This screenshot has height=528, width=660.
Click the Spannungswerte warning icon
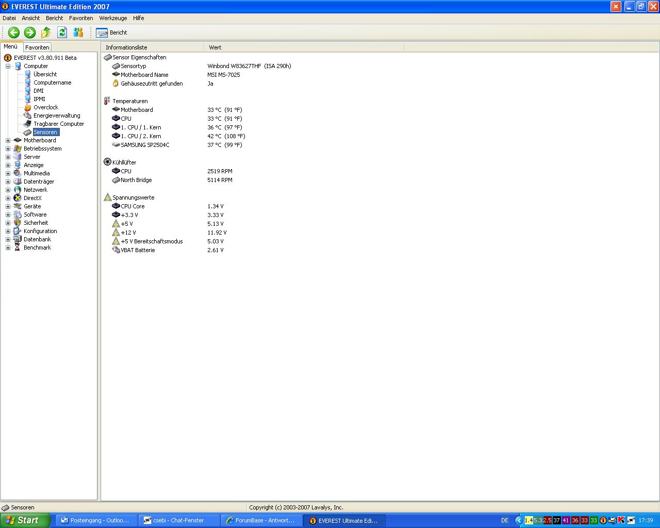pos(107,197)
